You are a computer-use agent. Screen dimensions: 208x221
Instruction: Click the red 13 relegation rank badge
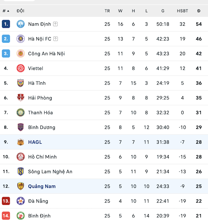(x=6, y=201)
